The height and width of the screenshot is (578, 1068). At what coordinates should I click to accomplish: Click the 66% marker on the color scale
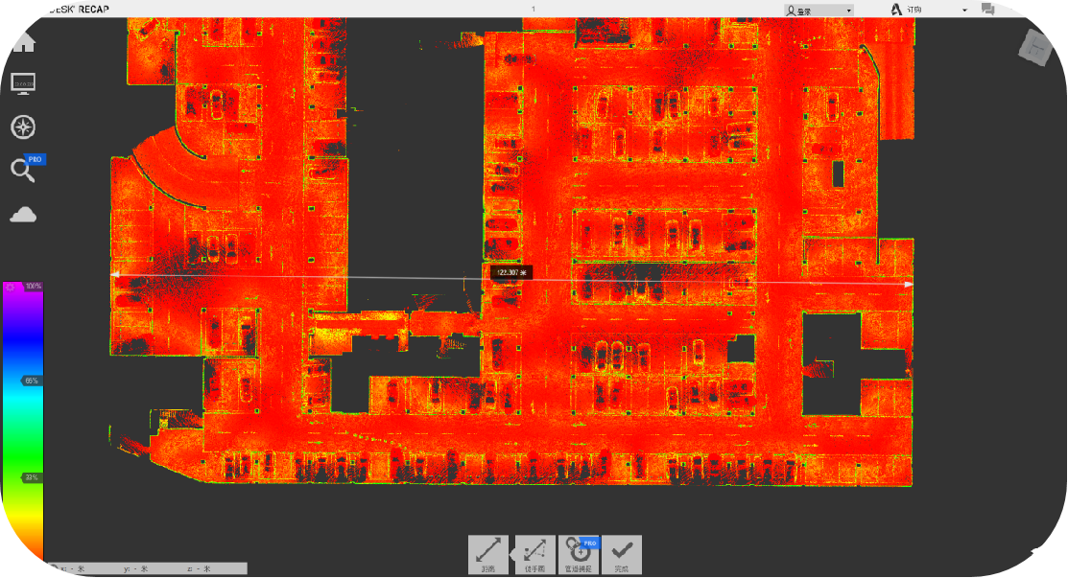(x=32, y=381)
